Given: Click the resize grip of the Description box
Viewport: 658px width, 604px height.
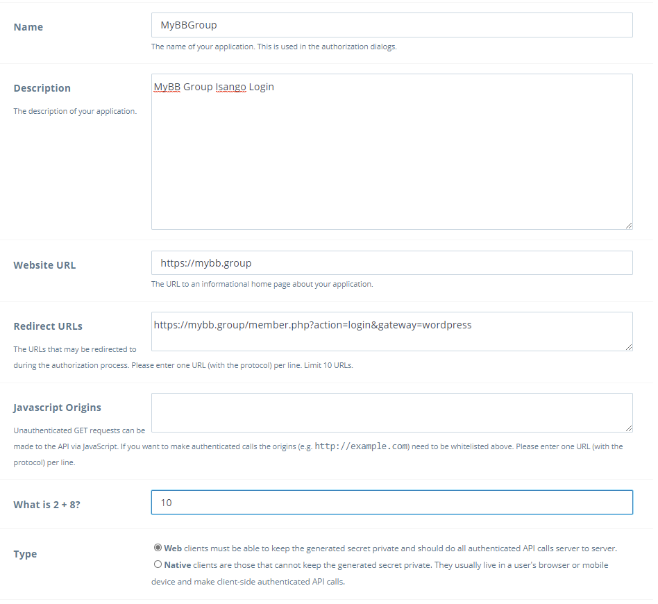Looking at the screenshot, I should pos(630,225).
